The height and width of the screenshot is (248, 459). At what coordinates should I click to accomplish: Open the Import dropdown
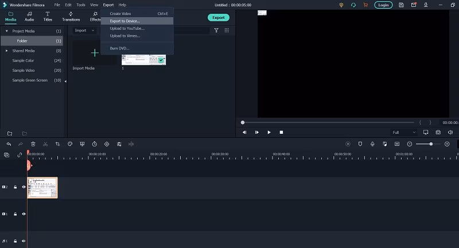click(84, 30)
